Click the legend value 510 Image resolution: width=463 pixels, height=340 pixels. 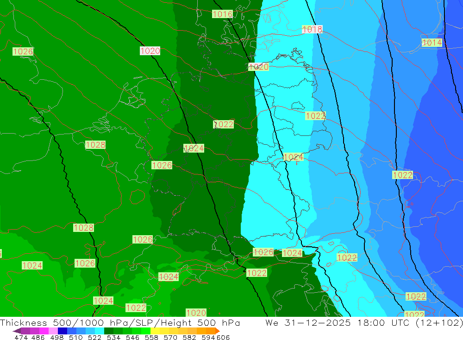(x=76, y=337)
